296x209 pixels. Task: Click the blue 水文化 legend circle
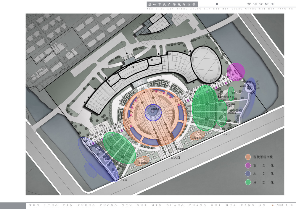click(248, 174)
